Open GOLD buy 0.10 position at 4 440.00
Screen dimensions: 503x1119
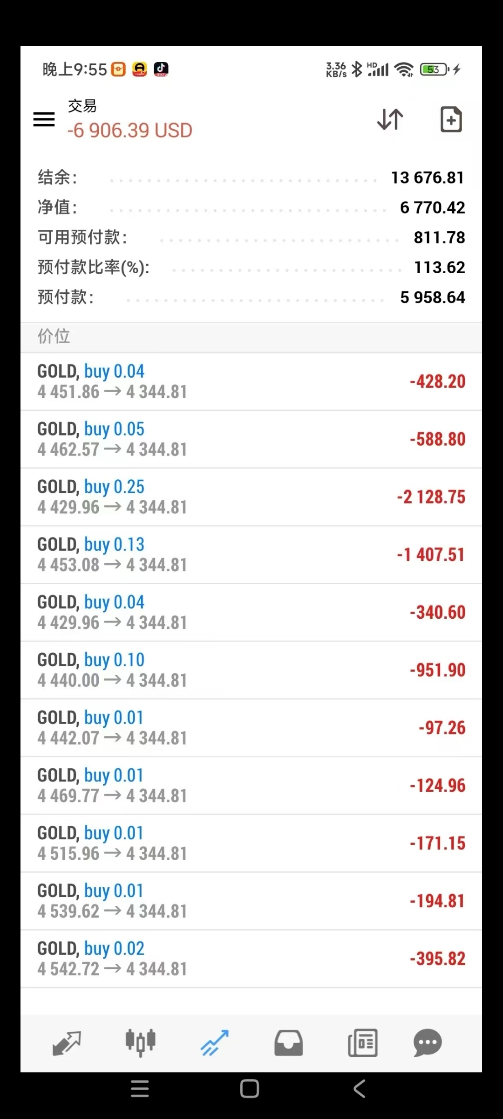click(251, 670)
